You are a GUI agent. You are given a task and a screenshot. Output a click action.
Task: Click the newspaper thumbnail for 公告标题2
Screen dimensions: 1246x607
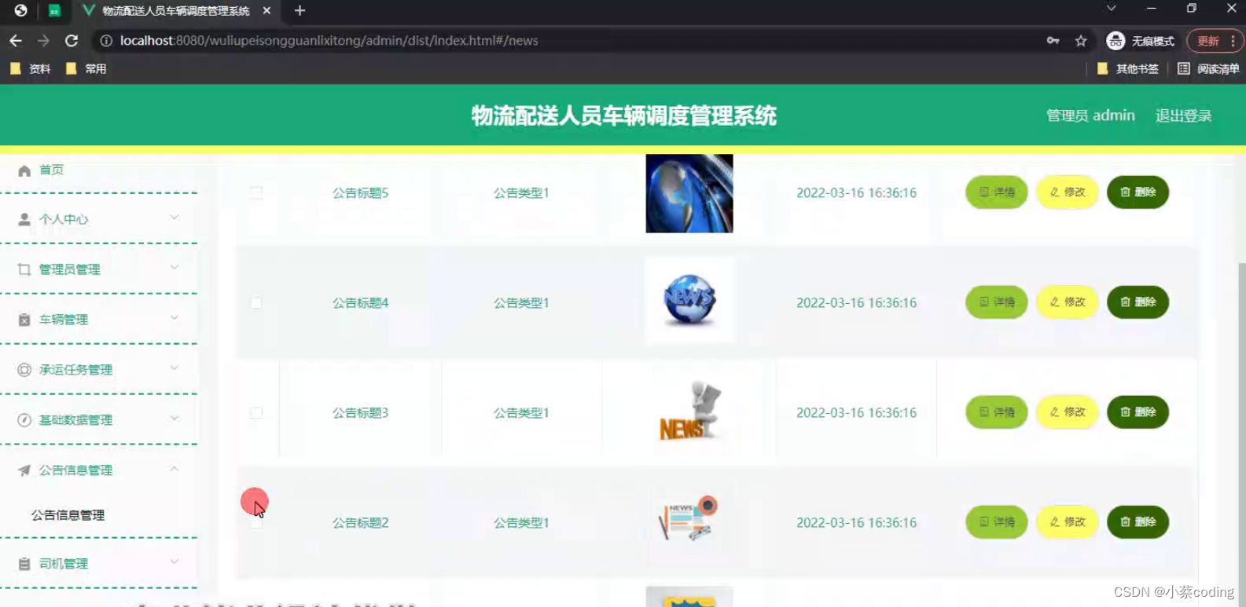point(689,520)
